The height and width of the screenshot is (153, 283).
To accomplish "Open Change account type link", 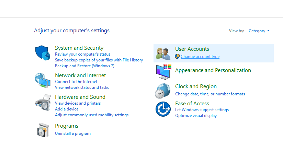I will coord(200,57).
